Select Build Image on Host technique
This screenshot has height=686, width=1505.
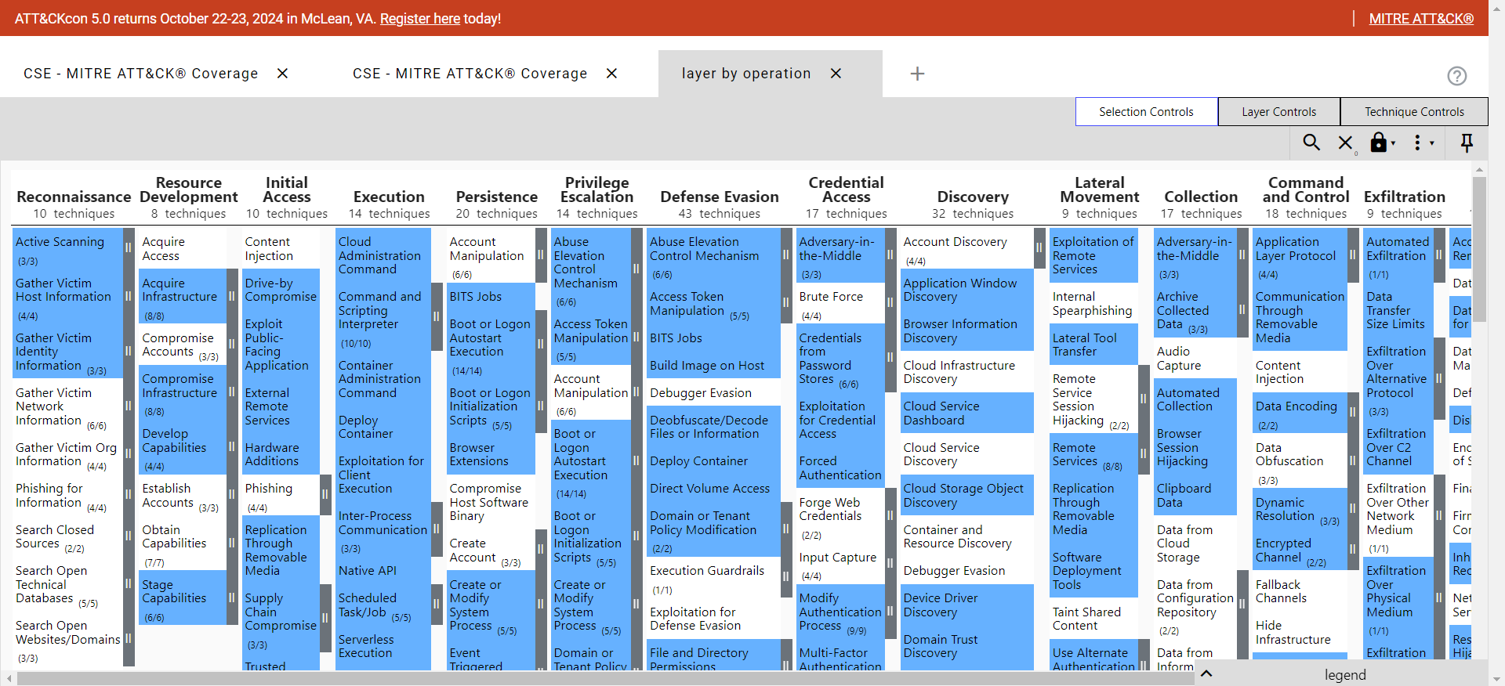click(713, 366)
